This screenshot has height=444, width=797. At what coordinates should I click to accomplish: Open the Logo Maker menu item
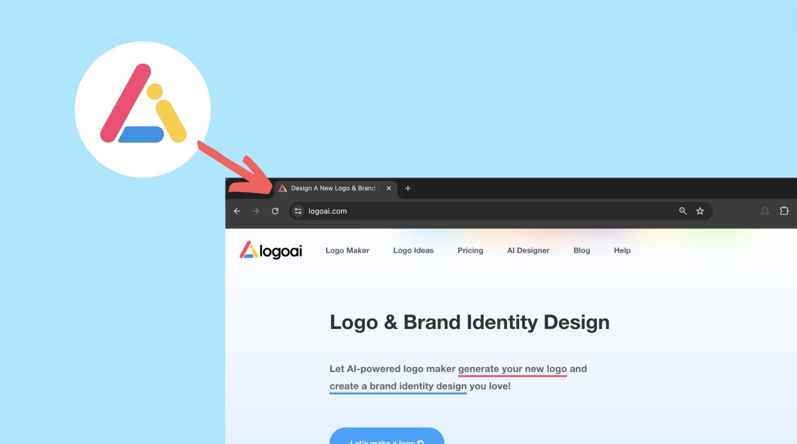[347, 250]
